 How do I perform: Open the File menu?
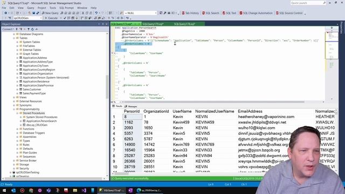click(4, 8)
